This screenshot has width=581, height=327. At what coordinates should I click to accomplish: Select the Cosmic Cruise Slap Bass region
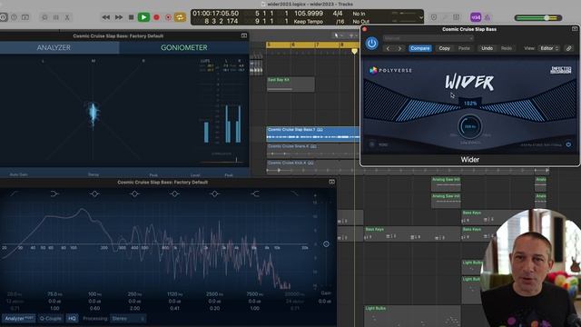313,134
